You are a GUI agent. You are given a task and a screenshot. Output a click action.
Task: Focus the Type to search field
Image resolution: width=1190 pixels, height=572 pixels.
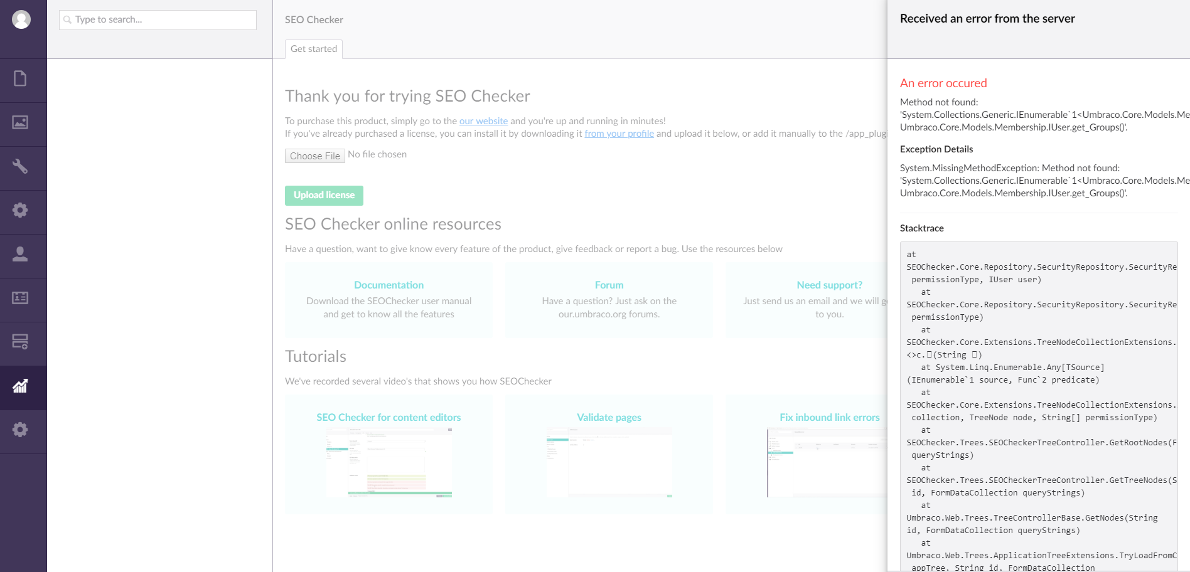tap(158, 19)
